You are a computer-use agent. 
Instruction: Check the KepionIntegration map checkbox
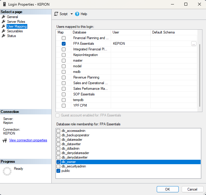64,55
